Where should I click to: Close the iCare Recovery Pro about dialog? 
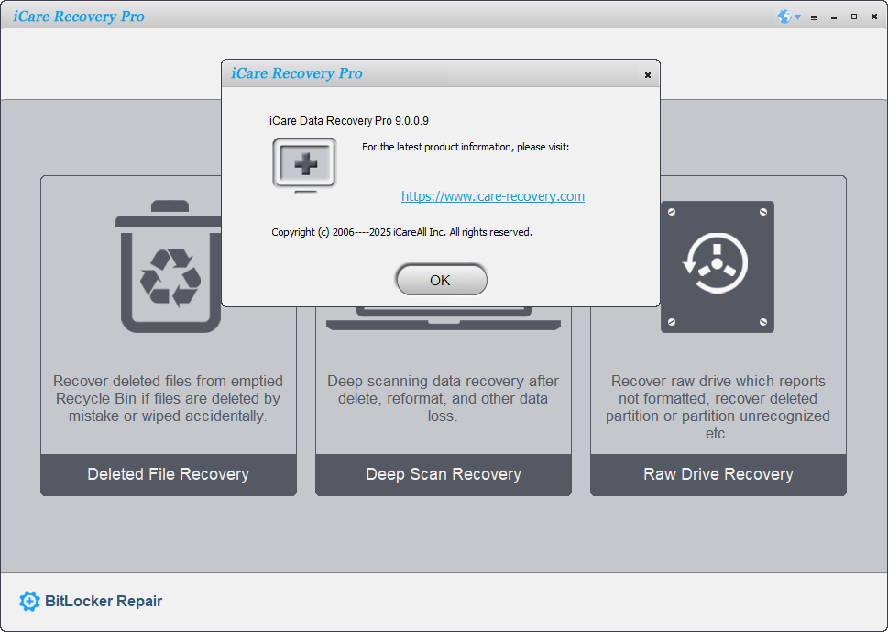[647, 75]
